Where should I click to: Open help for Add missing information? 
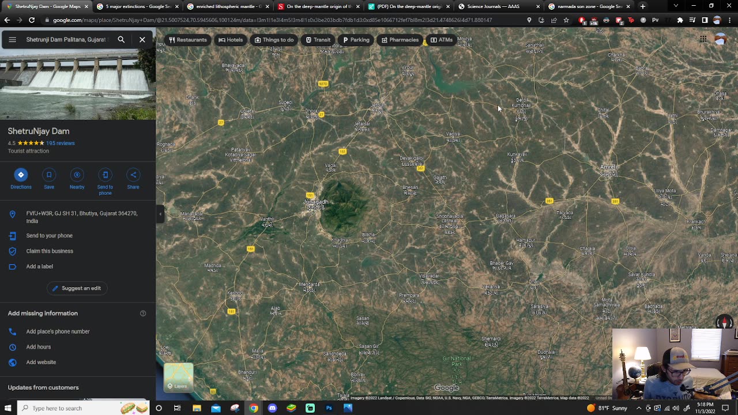click(x=143, y=314)
